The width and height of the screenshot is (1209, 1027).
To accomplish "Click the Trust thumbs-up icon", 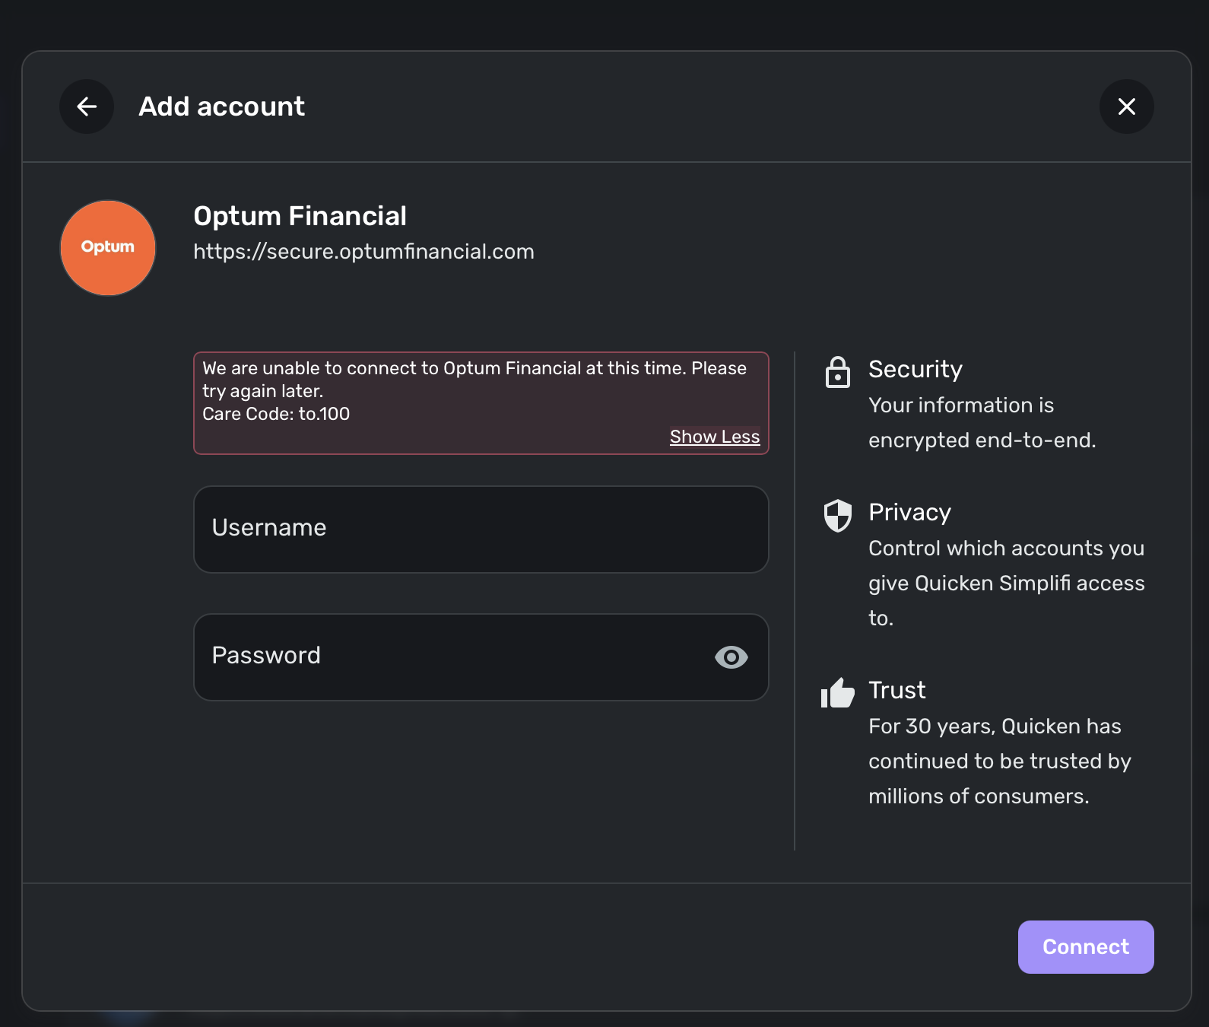I will [x=837, y=692].
